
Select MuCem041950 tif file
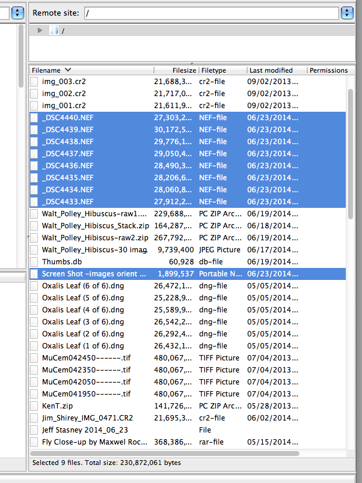coord(188,394)
